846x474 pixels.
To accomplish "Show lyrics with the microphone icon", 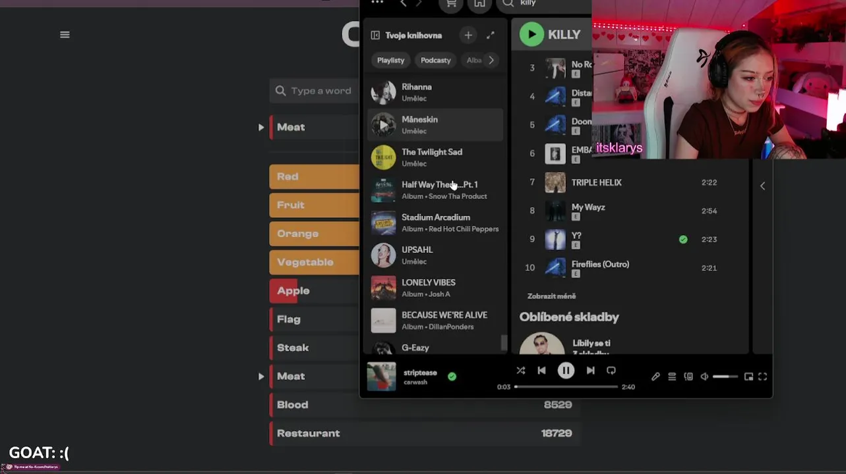I will pyautogui.click(x=655, y=377).
